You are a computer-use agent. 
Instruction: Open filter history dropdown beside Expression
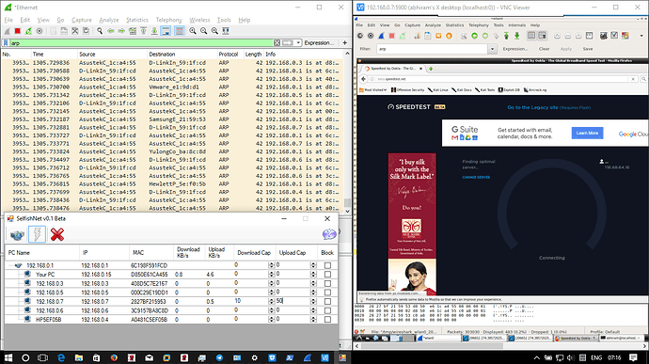point(298,42)
